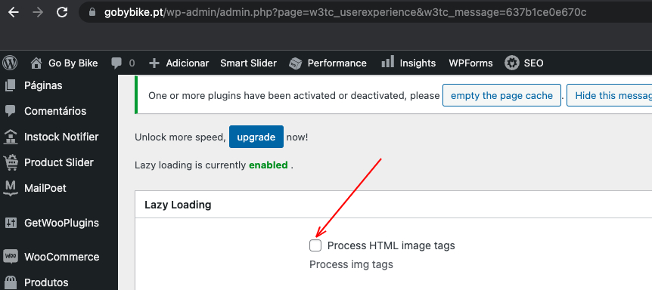Reload the page with the refresh icon
The image size is (652, 290).
click(x=62, y=12)
